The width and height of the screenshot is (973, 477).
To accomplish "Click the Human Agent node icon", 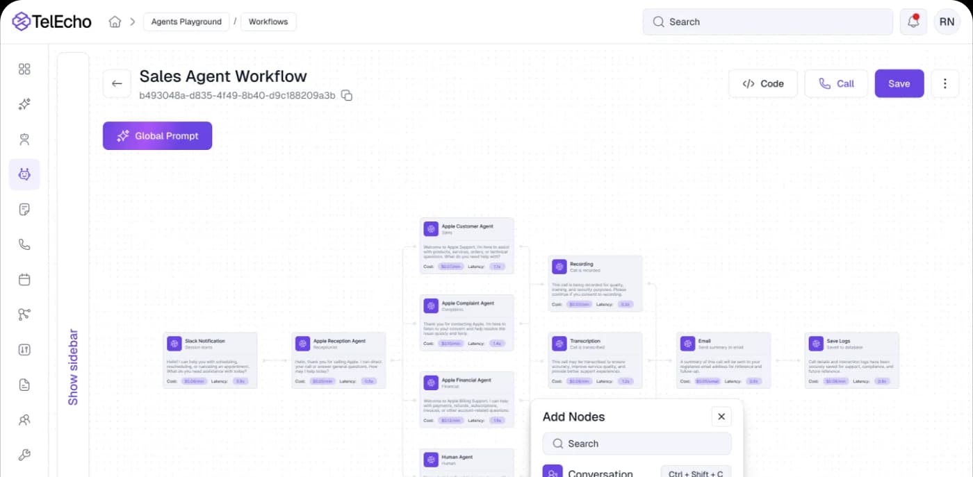I will (x=431, y=460).
